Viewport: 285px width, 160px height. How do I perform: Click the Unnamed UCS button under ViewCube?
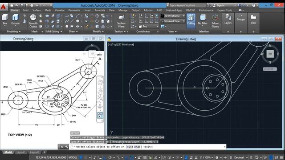[270, 69]
